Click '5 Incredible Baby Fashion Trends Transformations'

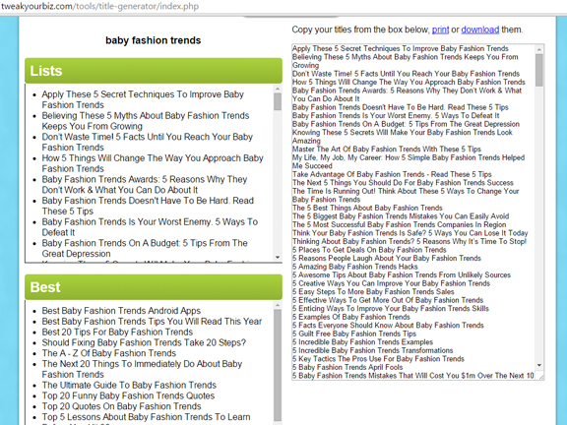point(373,350)
